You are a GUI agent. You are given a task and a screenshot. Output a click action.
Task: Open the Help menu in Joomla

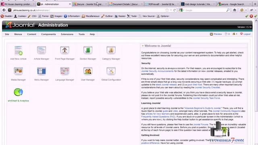92,34
